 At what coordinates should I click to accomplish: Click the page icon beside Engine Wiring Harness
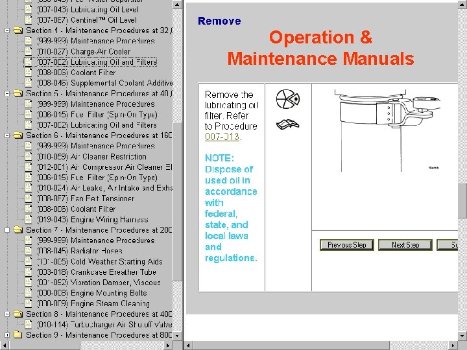(29, 219)
